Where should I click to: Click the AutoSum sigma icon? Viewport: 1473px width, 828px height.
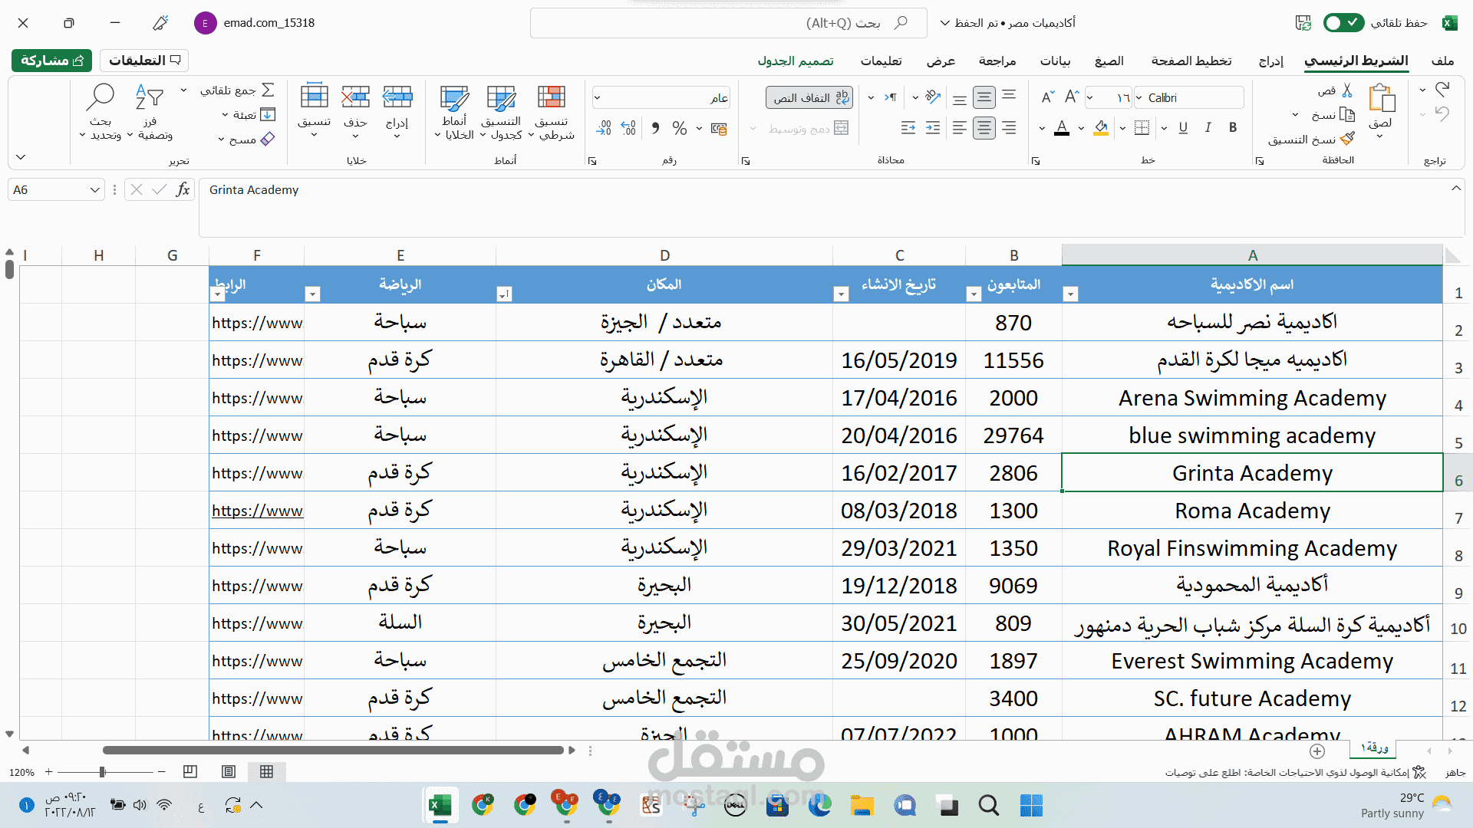[x=268, y=90]
